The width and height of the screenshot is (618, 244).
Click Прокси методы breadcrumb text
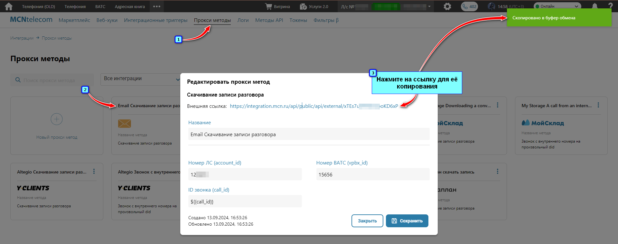point(57,38)
